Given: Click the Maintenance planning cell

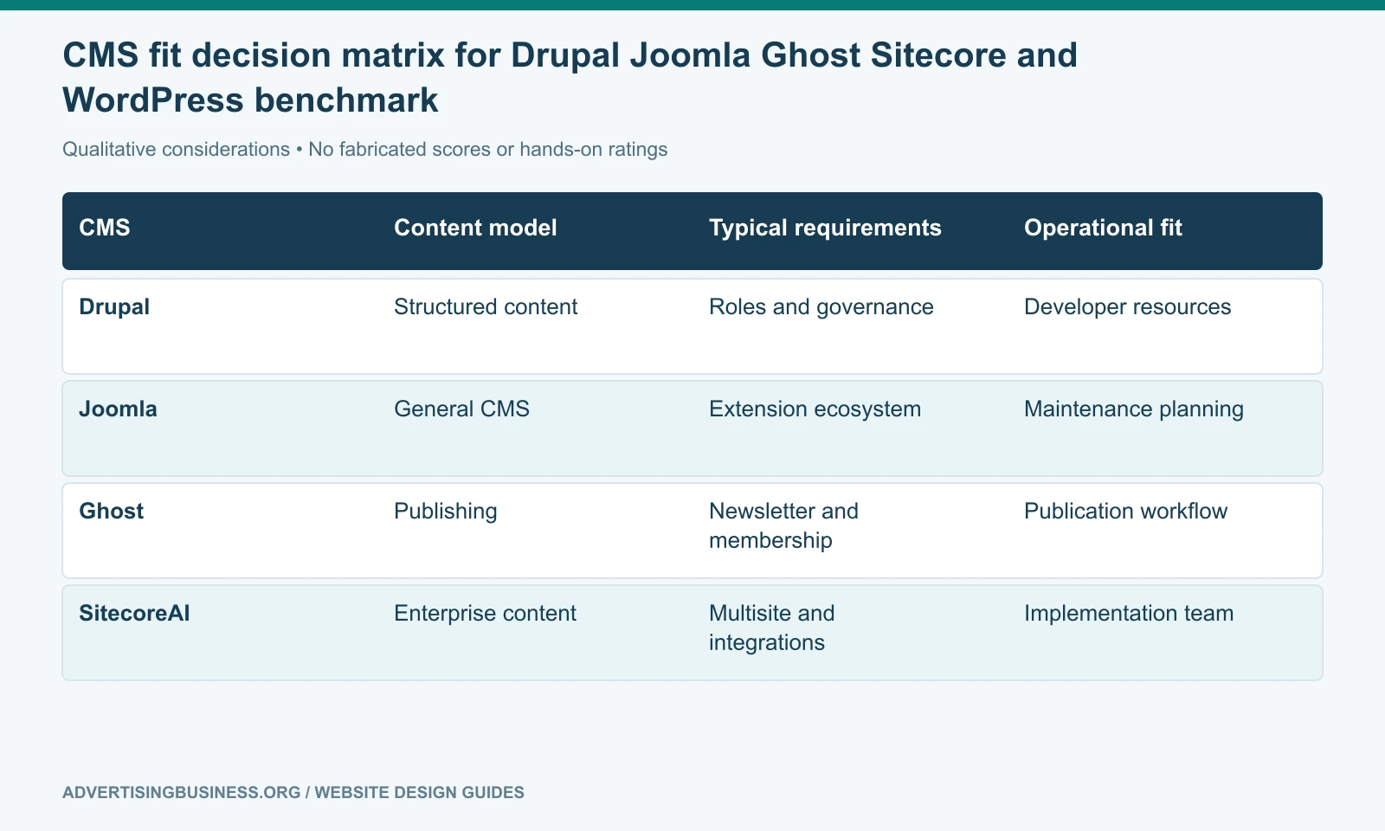Looking at the screenshot, I should pyautogui.click(x=1133, y=409).
